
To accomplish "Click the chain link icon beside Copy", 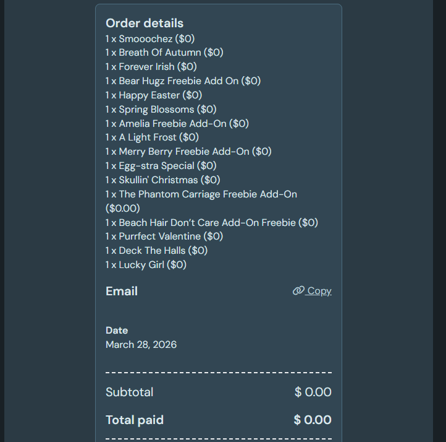I will tap(298, 291).
